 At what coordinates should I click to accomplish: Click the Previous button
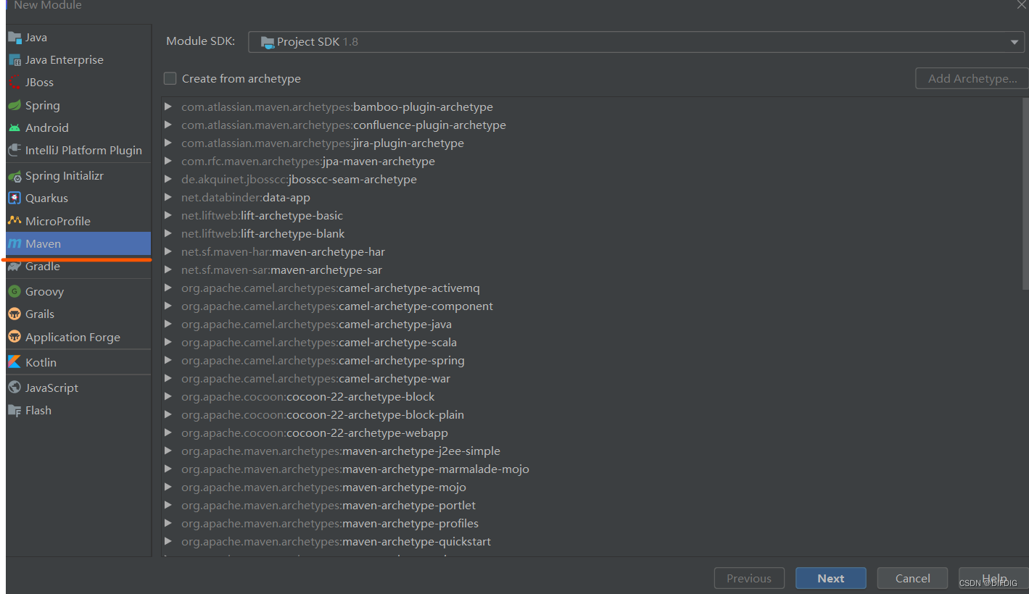tap(749, 578)
